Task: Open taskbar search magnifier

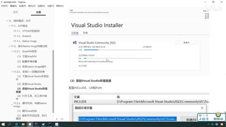Action: coord(10,124)
